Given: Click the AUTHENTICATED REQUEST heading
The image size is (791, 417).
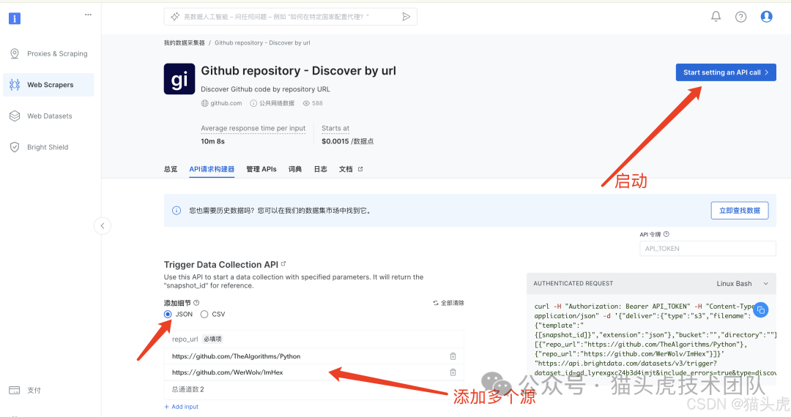Looking at the screenshot, I should click(x=573, y=284).
